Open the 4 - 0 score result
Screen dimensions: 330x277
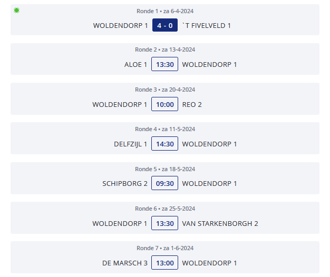(165, 25)
